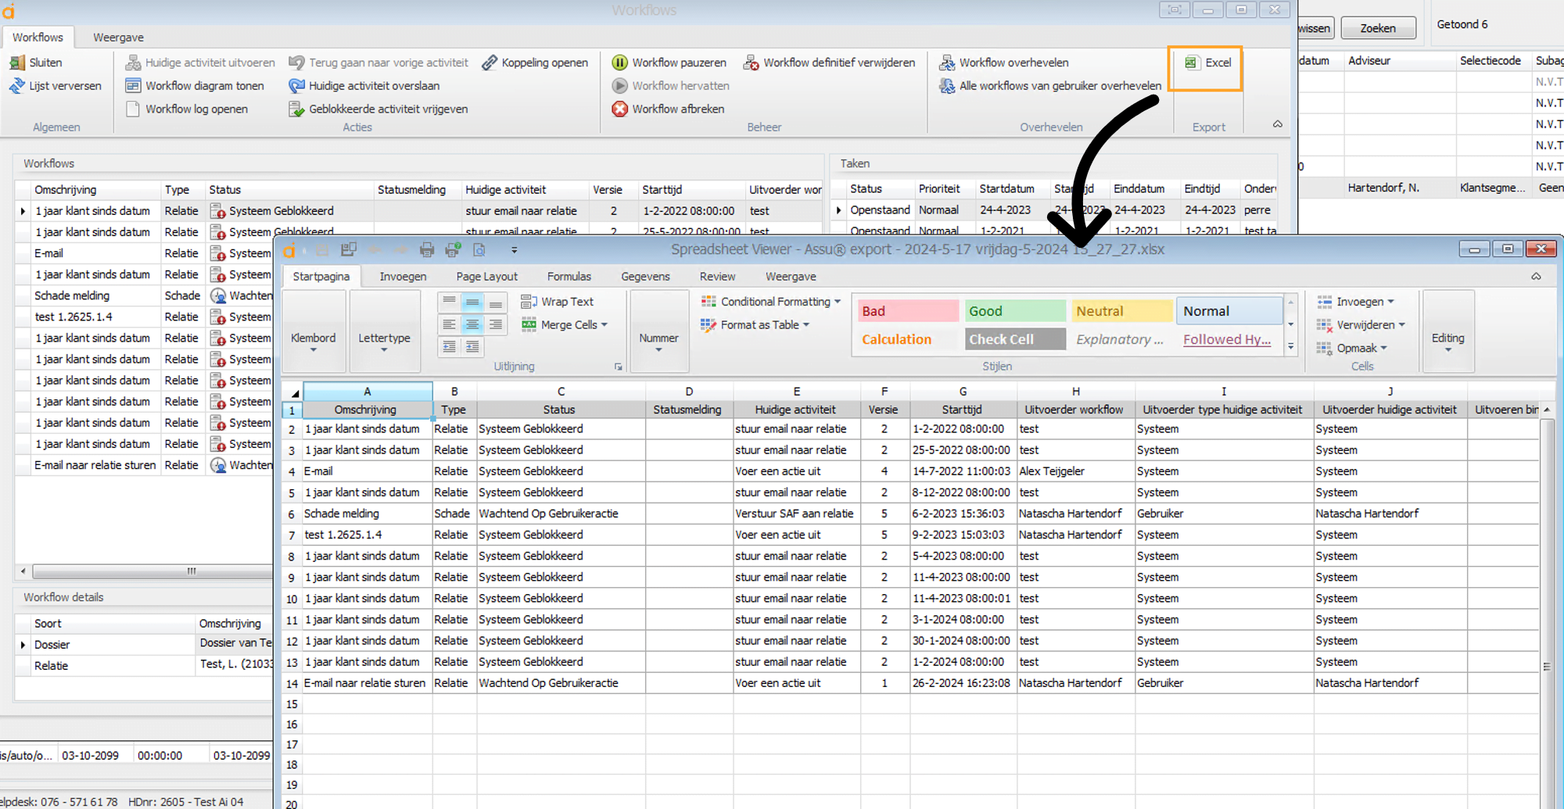Collapse the Spreadsheet Viewer ribbon chevron
This screenshot has height=809, width=1564.
pos(1536,277)
